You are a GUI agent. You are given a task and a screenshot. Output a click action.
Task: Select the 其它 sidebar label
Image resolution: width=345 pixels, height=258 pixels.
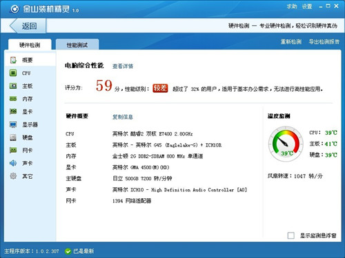(x=28, y=176)
